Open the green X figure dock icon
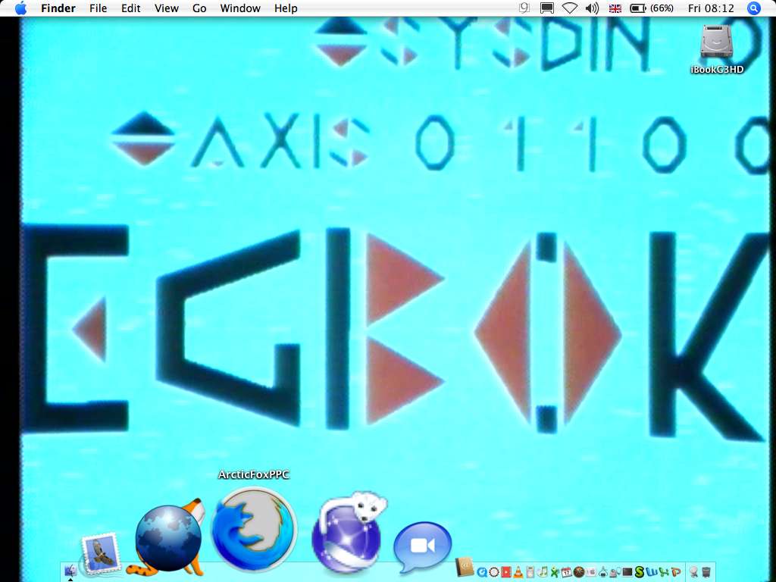The width and height of the screenshot is (776, 582). (x=555, y=572)
